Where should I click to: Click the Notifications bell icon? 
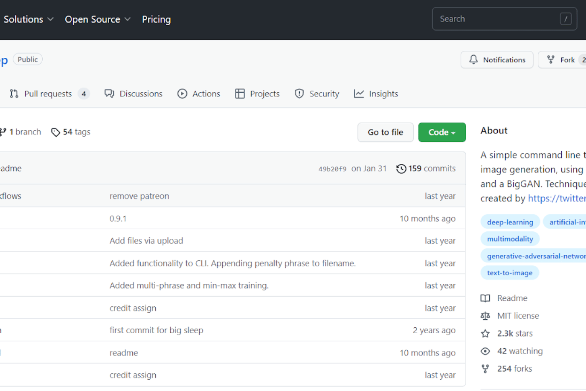pyautogui.click(x=473, y=60)
